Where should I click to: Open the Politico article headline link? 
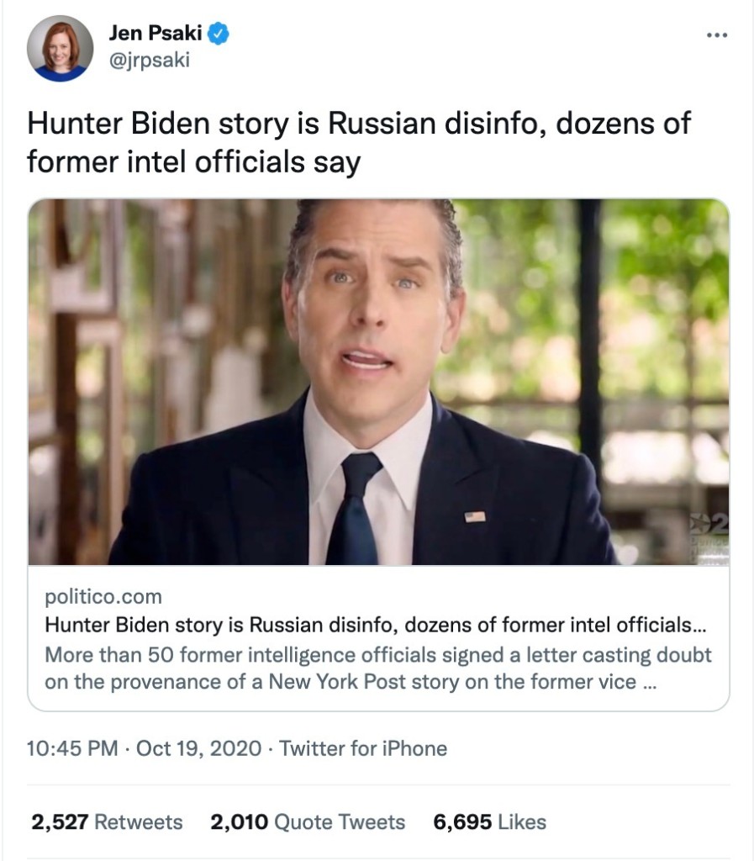pos(376,625)
